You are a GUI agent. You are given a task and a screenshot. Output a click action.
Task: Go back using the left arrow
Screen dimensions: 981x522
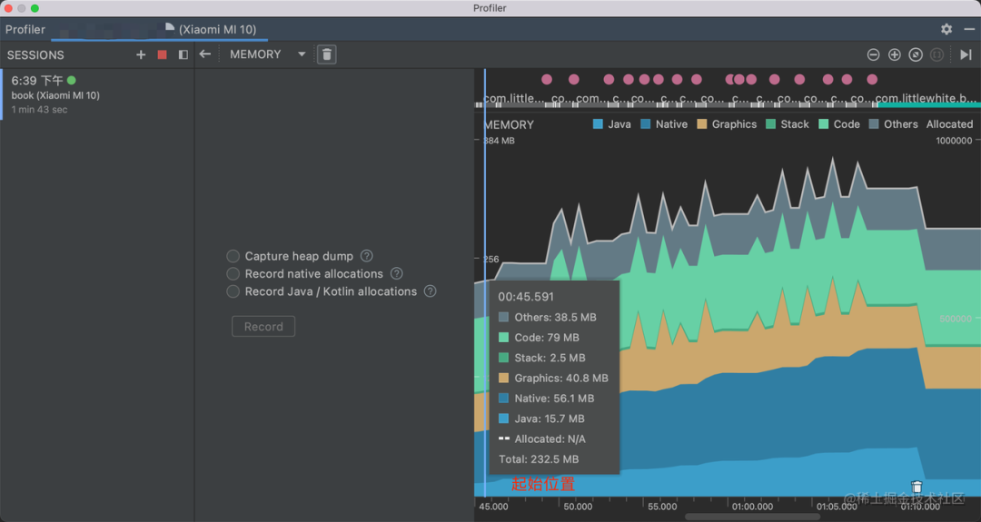(x=204, y=54)
